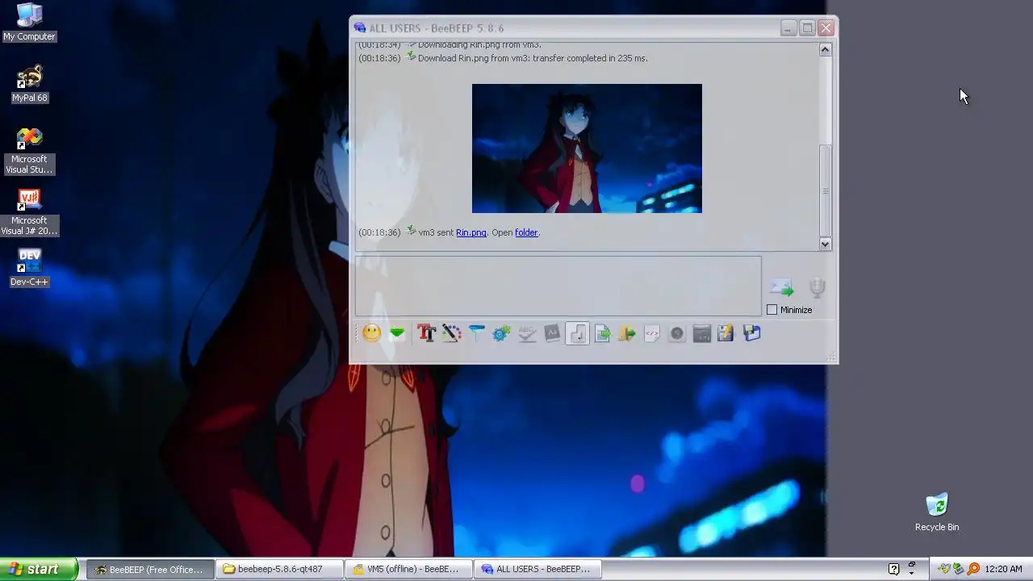Screen dimensions: 1033x581
Task: Click the dark gray window icon
Action: point(702,333)
